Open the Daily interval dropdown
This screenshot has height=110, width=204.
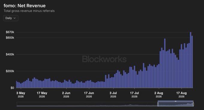point(11,18)
